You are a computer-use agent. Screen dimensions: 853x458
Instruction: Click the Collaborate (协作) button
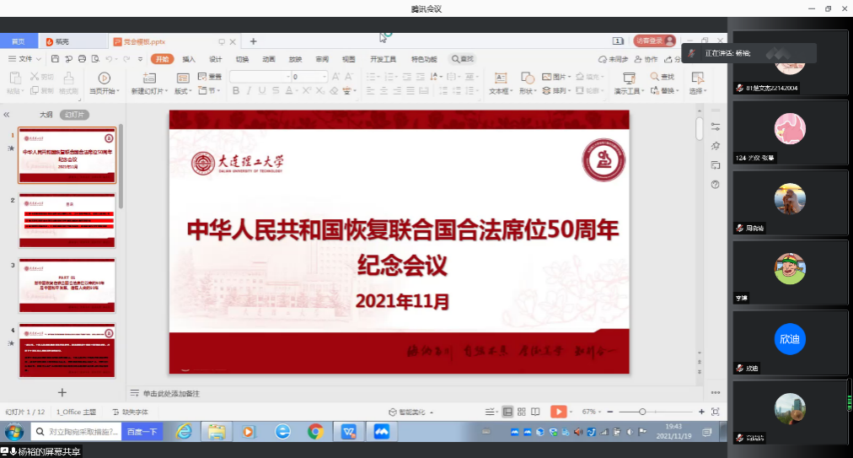646,59
